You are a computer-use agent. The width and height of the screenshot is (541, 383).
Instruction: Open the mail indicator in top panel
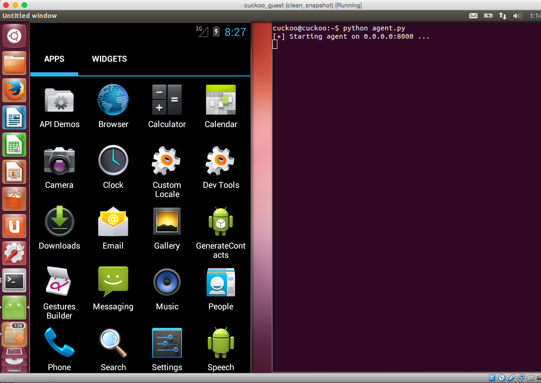(473, 16)
